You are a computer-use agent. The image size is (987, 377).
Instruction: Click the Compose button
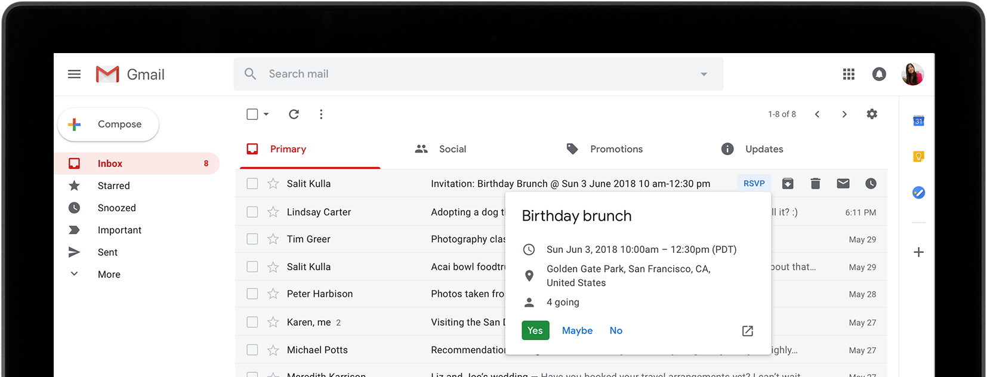click(x=109, y=124)
